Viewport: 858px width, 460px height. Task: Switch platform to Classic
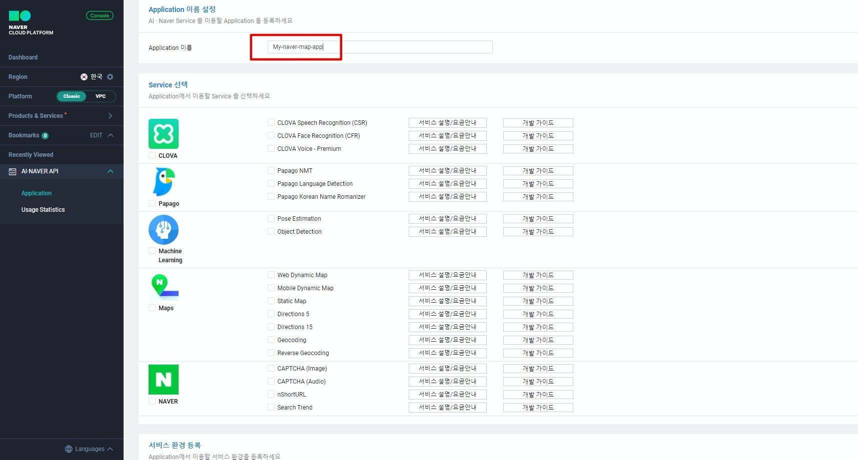point(72,96)
